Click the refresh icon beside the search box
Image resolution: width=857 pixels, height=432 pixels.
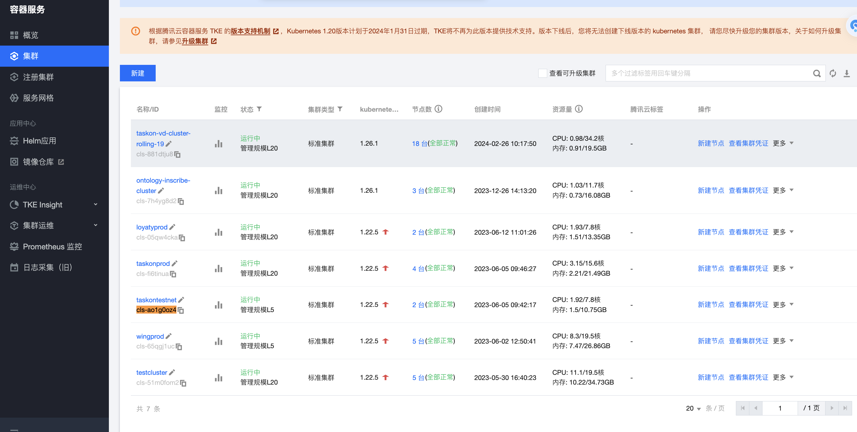pos(833,73)
